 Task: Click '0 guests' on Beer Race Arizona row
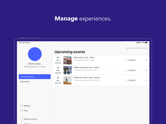tap(132, 80)
